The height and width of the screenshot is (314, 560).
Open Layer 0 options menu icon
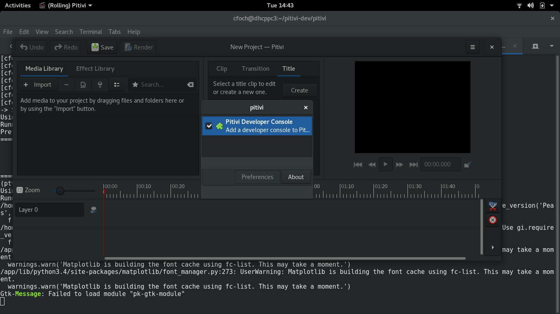93,210
